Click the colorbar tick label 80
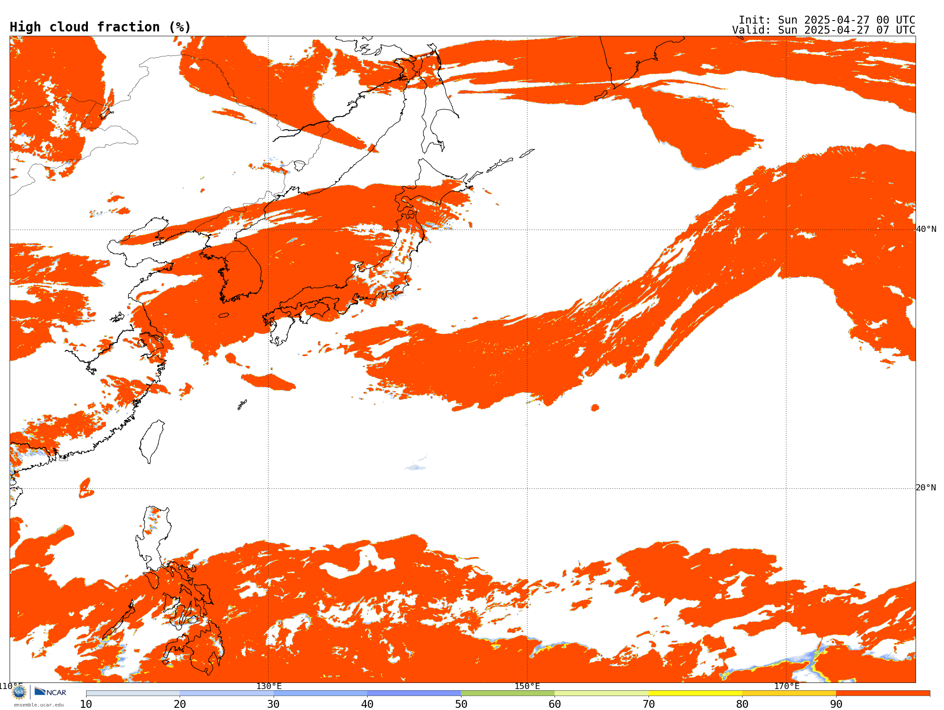The height and width of the screenshot is (710, 944). coord(742,704)
